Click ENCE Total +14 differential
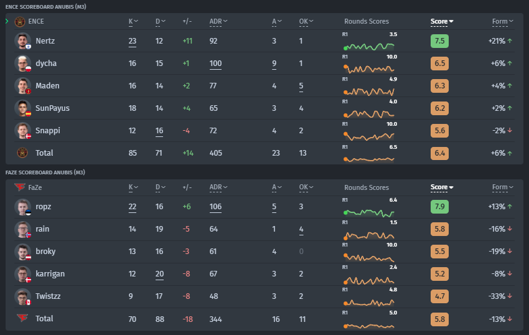The image size is (529, 335). (x=188, y=153)
